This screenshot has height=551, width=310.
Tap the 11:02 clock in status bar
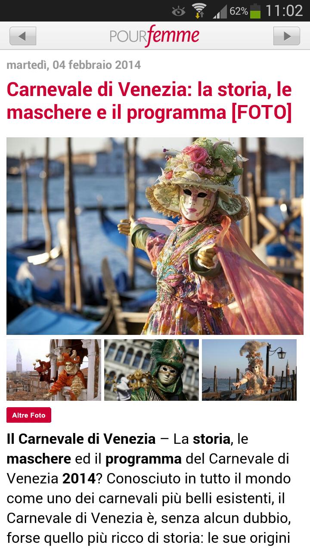tap(284, 11)
